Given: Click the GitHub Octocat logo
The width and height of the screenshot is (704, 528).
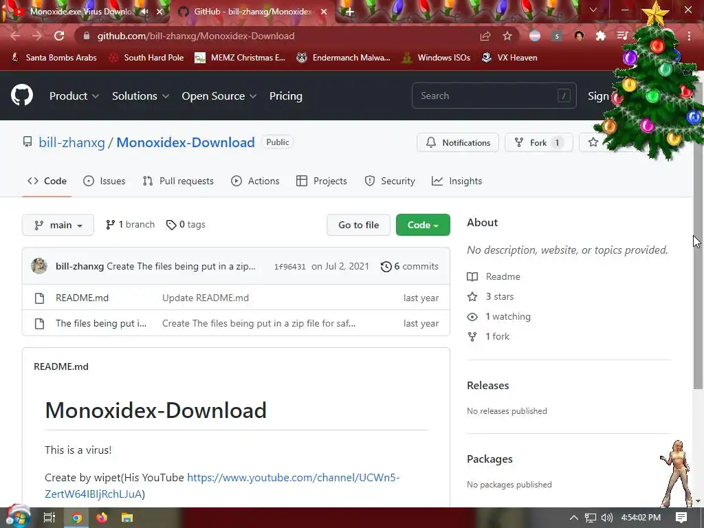Looking at the screenshot, I should tap(22, 95).
